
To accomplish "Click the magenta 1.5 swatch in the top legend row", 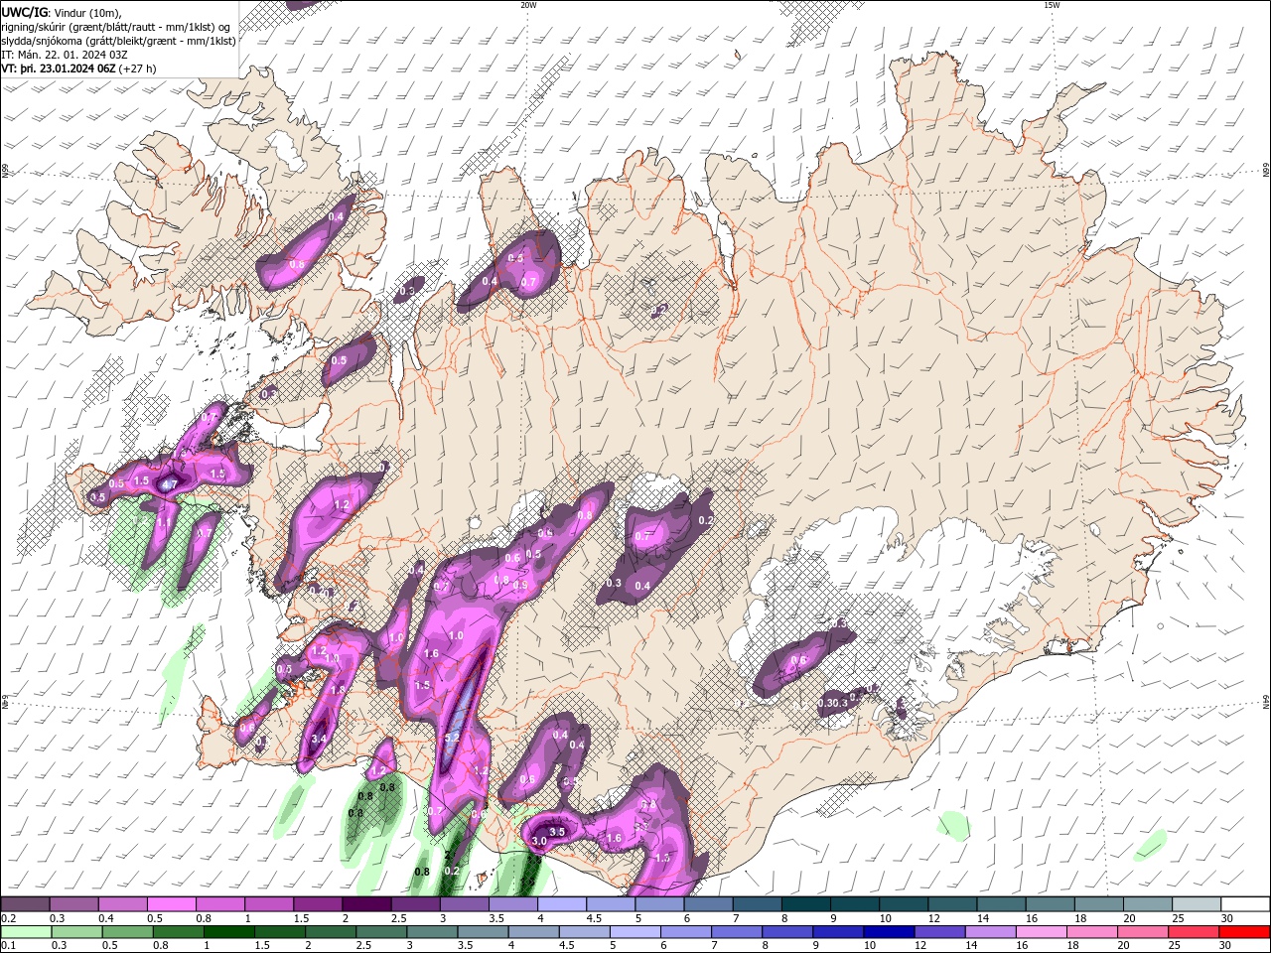I will tap(318, 904).
